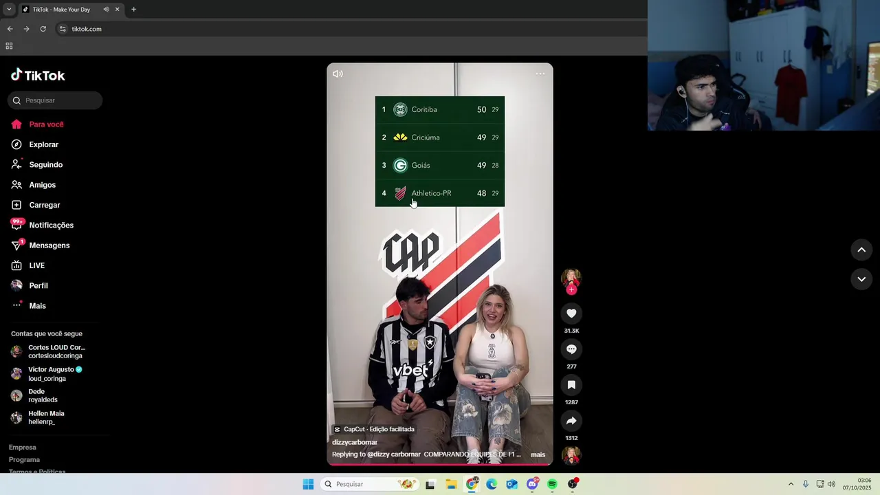
Task: Click the browser back arrow
Action: (x=10, y=29)
